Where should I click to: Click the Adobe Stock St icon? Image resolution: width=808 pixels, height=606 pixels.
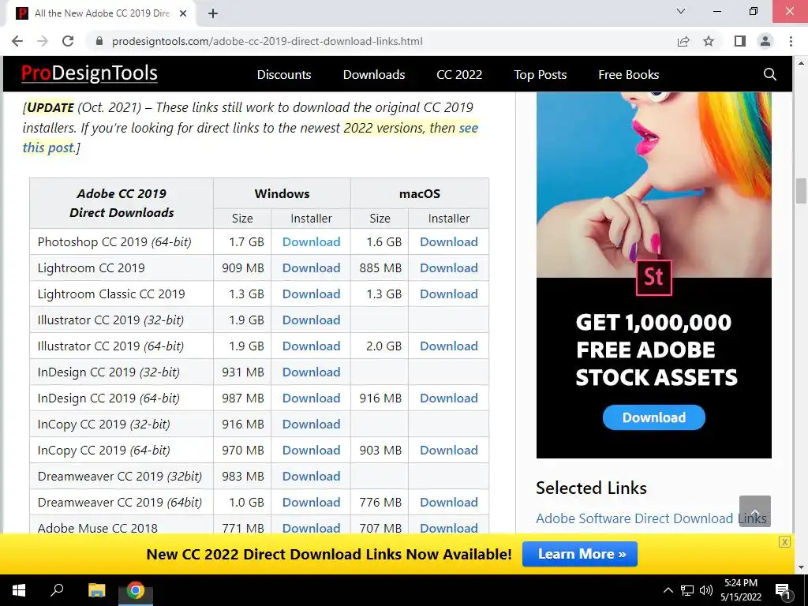653,277
